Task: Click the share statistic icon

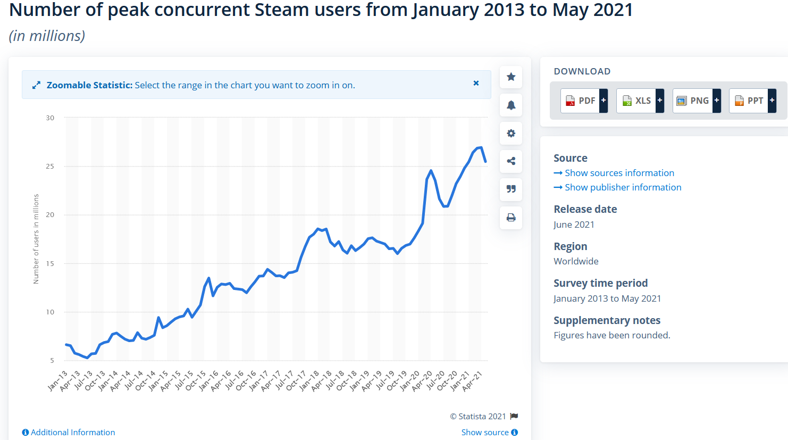Action: (x=511, y=161)
